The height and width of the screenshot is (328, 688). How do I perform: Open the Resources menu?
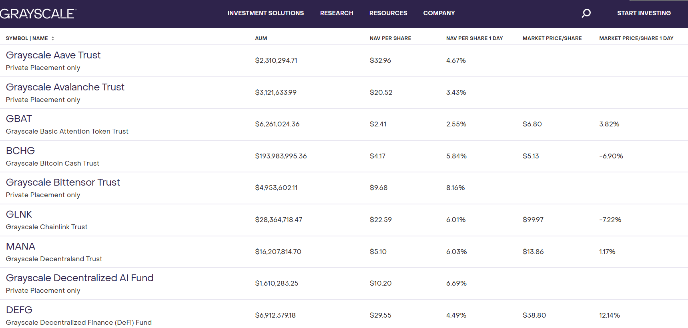click(x=388, y=13)
